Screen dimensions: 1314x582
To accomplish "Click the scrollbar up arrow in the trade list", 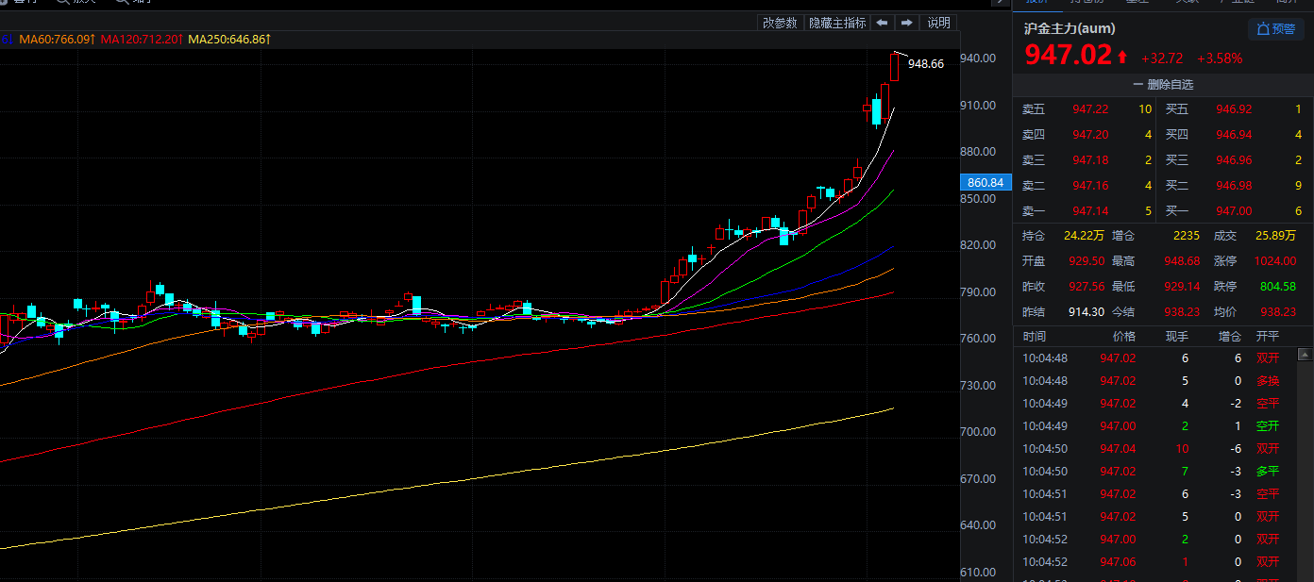I will tap(1305, 355).
